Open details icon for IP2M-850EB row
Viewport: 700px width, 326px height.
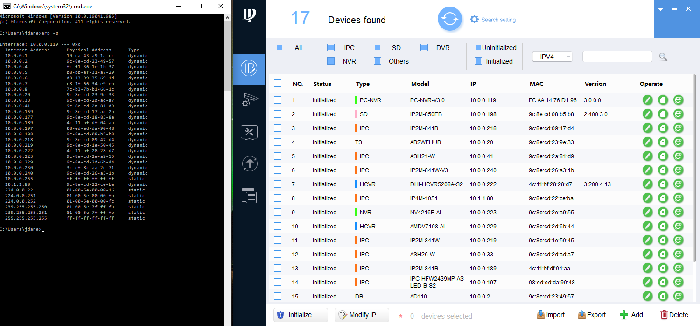(x=663, y=114)
